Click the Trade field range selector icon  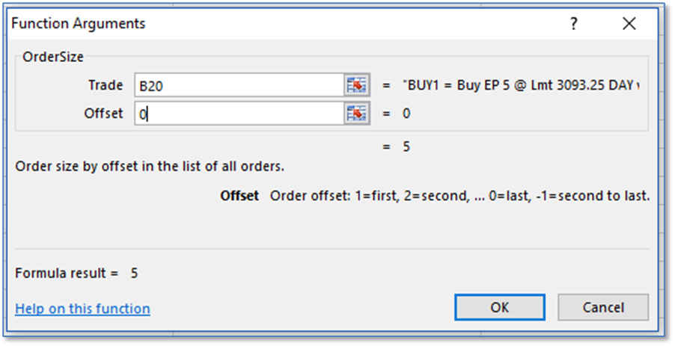click(x=358, y=85)
